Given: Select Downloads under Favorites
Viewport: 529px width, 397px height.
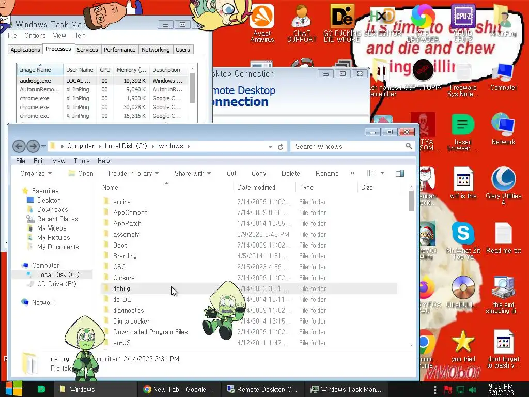Looking at the screenshot, I should [52, 210].
